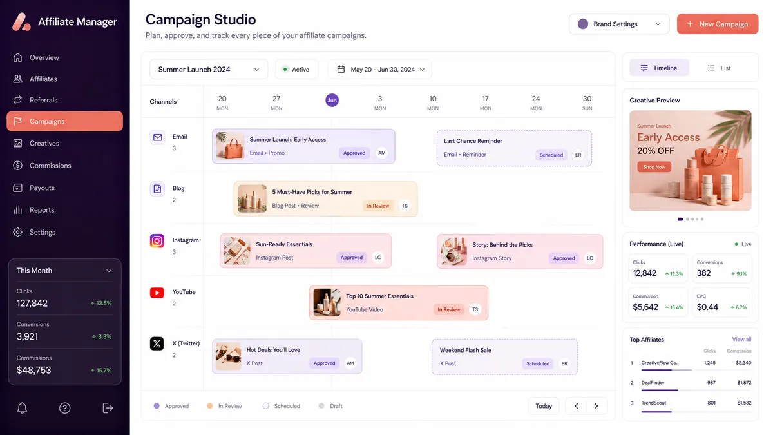773x435 pixels.
Task: Click the DealFinder affiliate row
Action: tap(691, 385)
